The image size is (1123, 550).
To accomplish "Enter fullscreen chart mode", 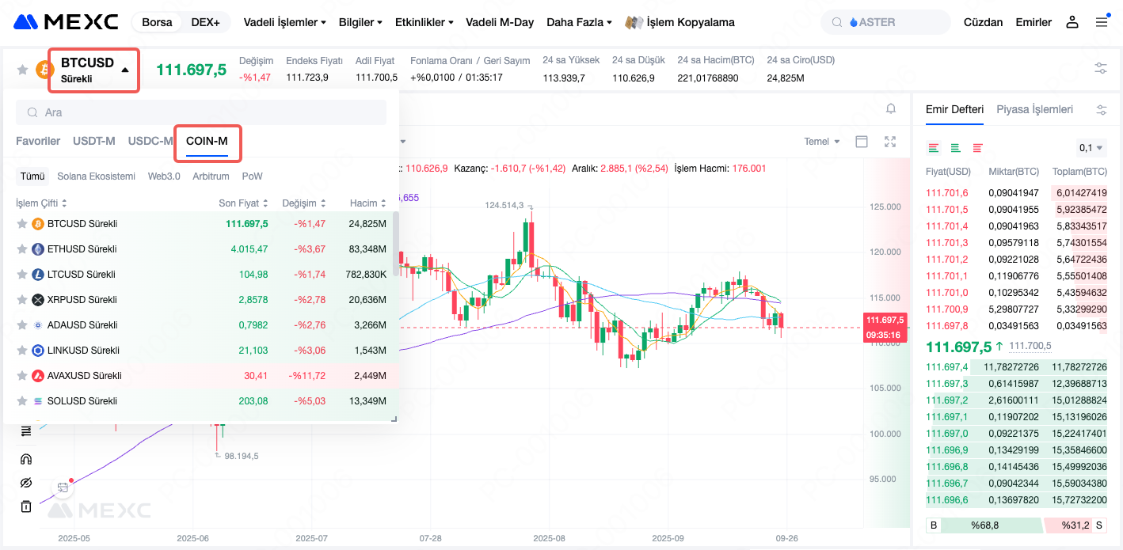I will (890, 142).
